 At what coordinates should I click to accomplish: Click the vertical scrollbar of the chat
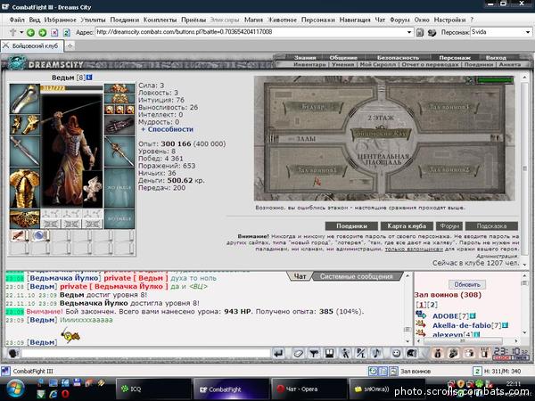407,308
